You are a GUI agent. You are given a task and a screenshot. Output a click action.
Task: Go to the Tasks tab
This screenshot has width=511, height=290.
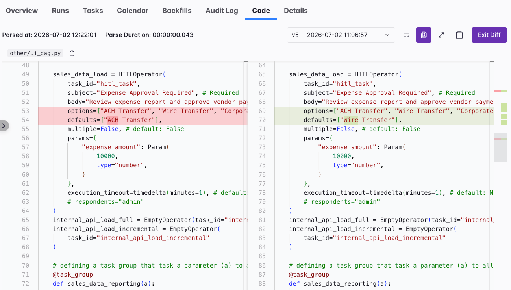(93, 11)
